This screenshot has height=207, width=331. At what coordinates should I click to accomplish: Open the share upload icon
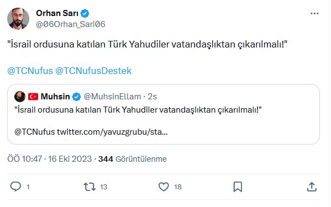[x=312, y=187]
